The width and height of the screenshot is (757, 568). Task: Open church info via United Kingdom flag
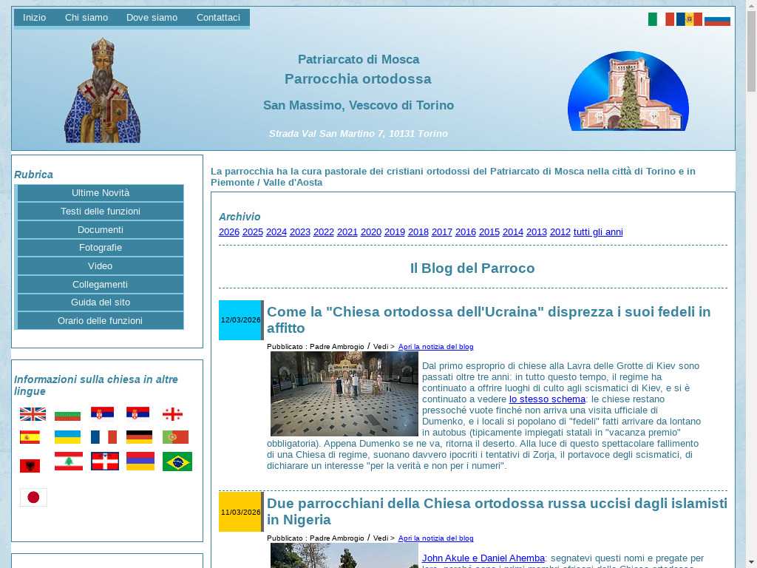[33, 414]
